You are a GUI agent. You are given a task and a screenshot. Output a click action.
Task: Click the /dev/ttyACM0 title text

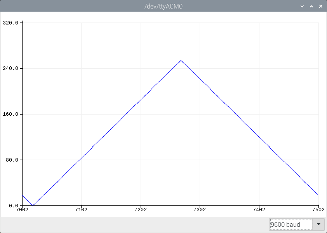point(163,7)
